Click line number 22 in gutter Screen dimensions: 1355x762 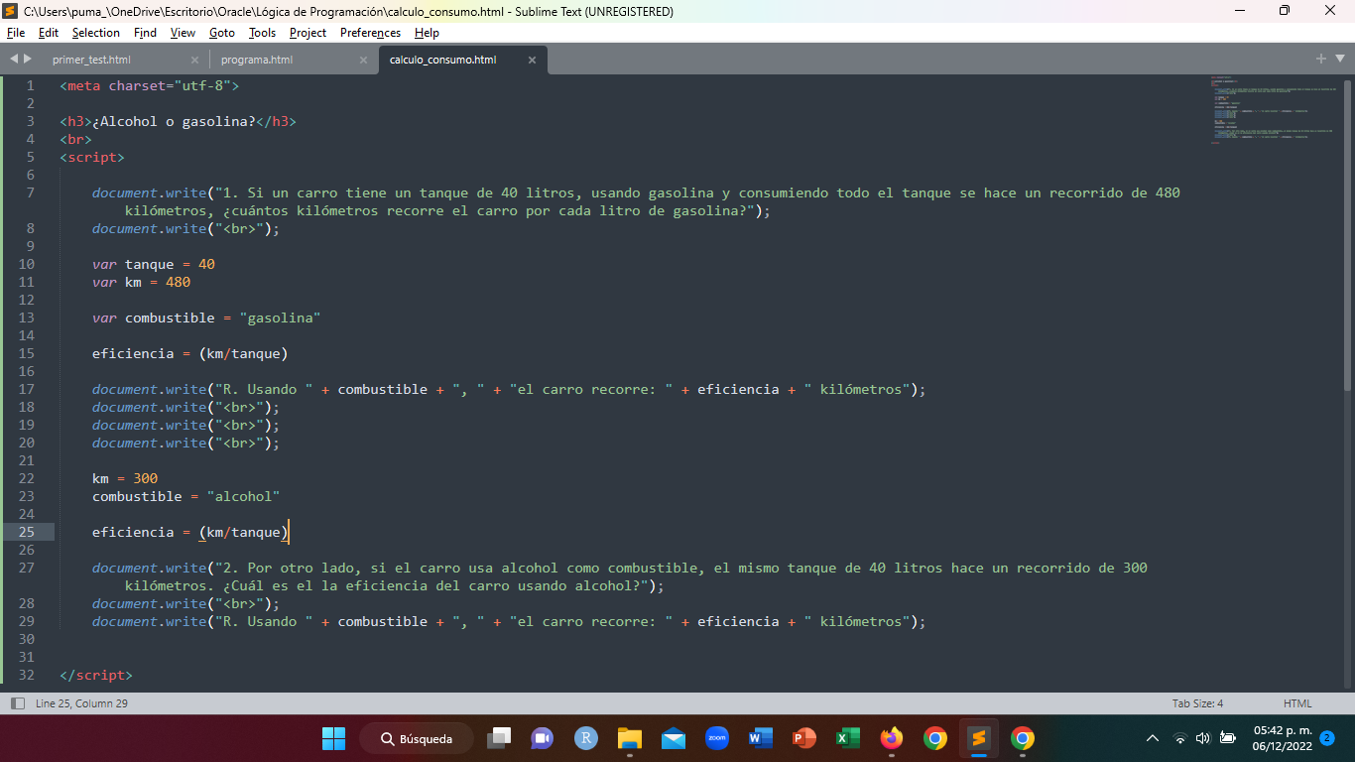click(x=26, y=478)
